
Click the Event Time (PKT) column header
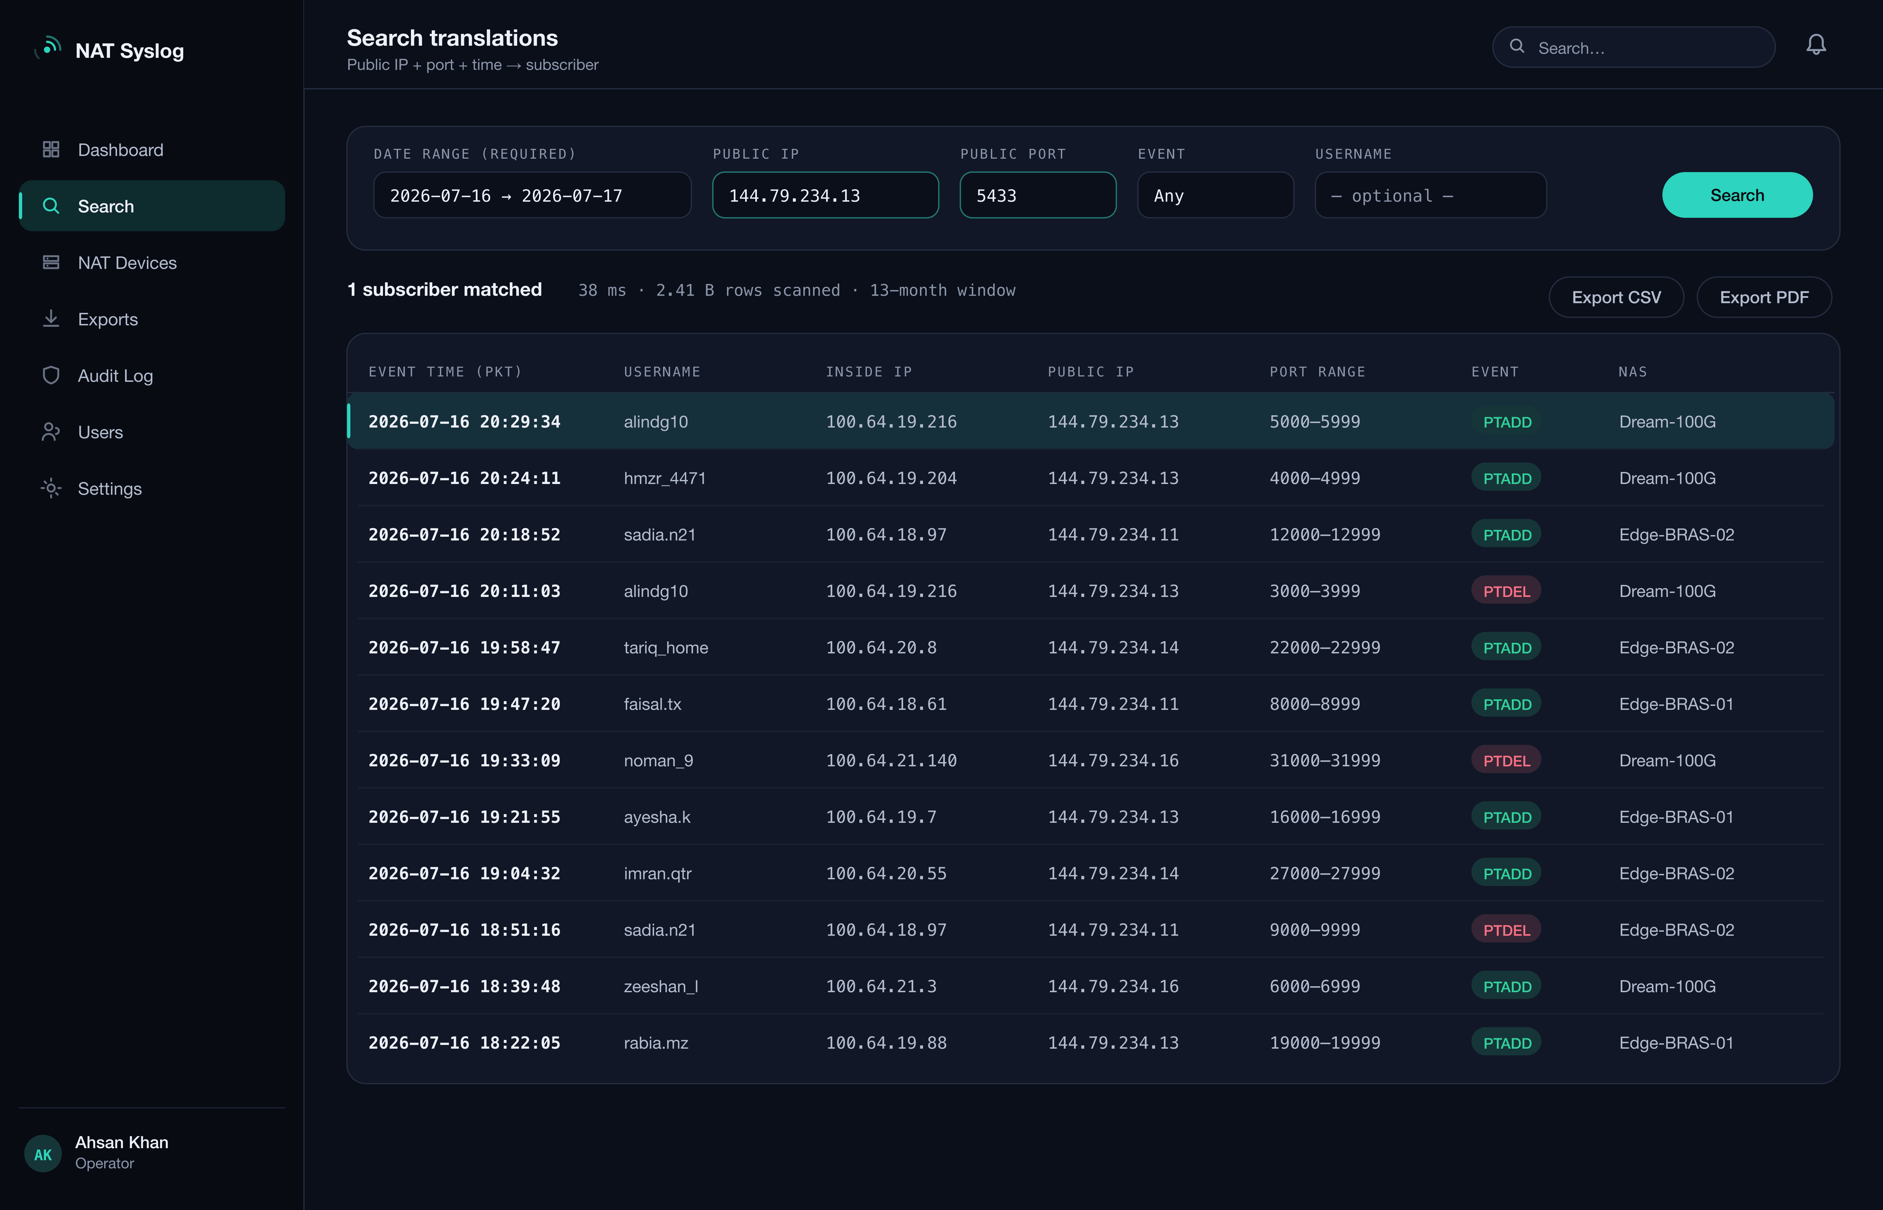(446, 372)
